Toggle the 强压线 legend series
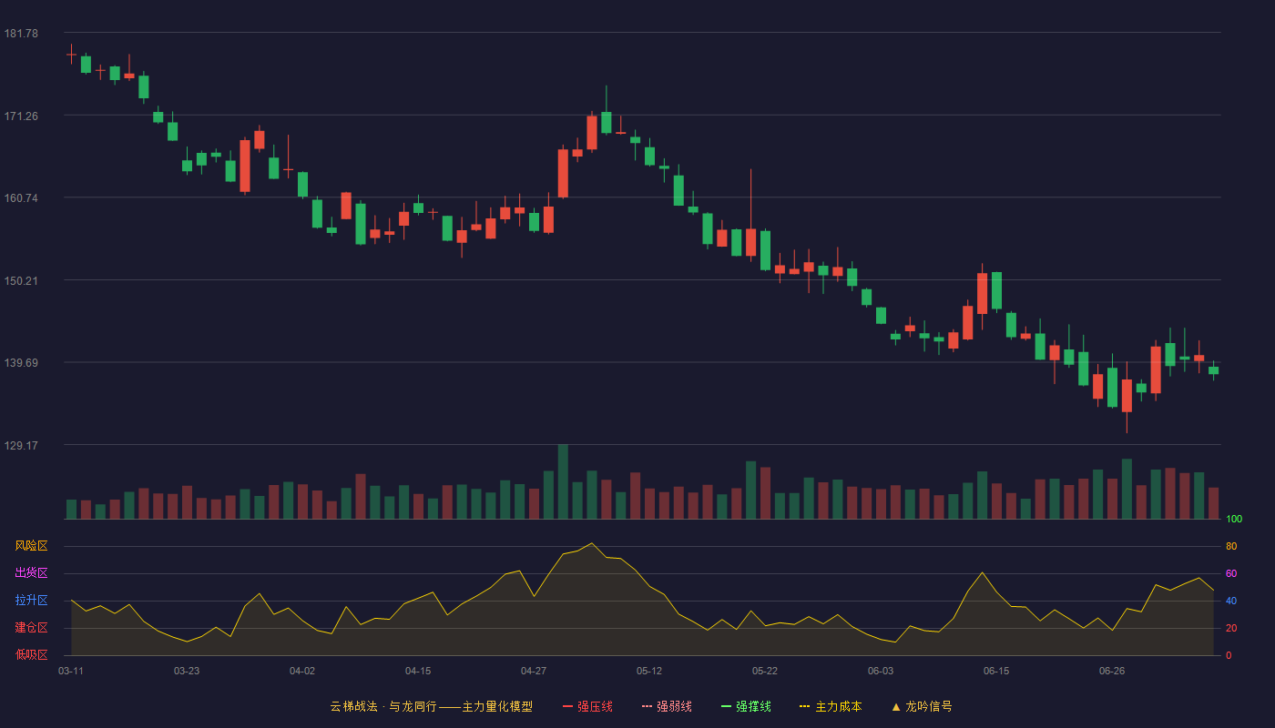 587,706
